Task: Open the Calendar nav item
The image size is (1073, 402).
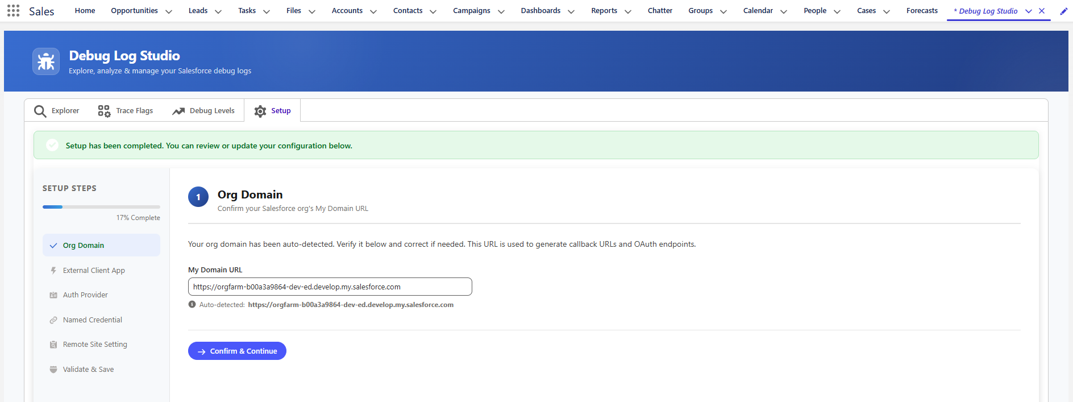Action: coord(758,11)
